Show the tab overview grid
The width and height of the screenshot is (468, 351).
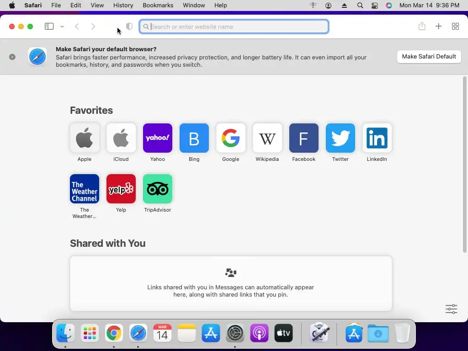(455, 26)
